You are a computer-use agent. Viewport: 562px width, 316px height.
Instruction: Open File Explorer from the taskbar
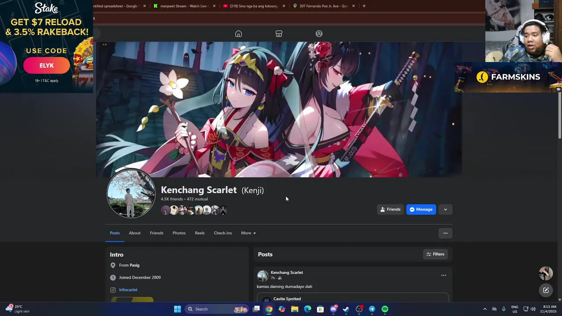[295, 309]
